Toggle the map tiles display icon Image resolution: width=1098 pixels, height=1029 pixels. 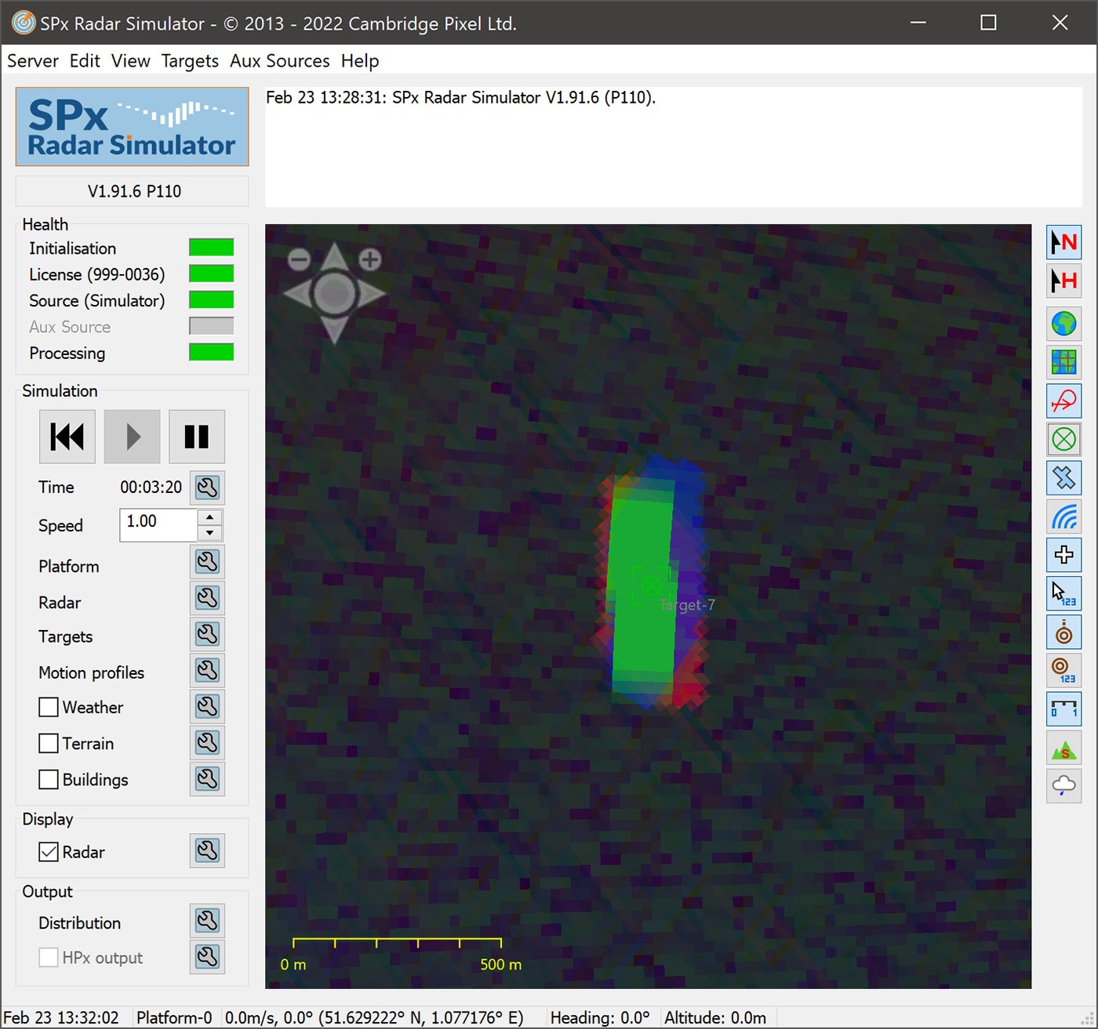tap(1063, 362)
